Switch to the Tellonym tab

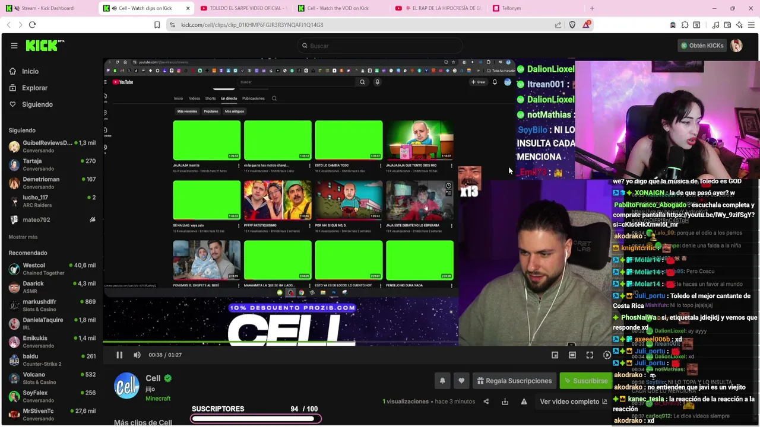pyautogui.click(x=536, y=8)
